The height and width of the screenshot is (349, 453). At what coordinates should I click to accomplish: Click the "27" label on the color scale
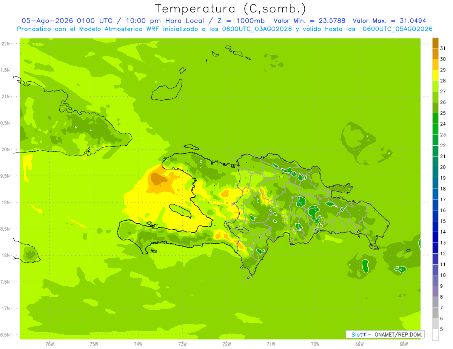point(443,91)
